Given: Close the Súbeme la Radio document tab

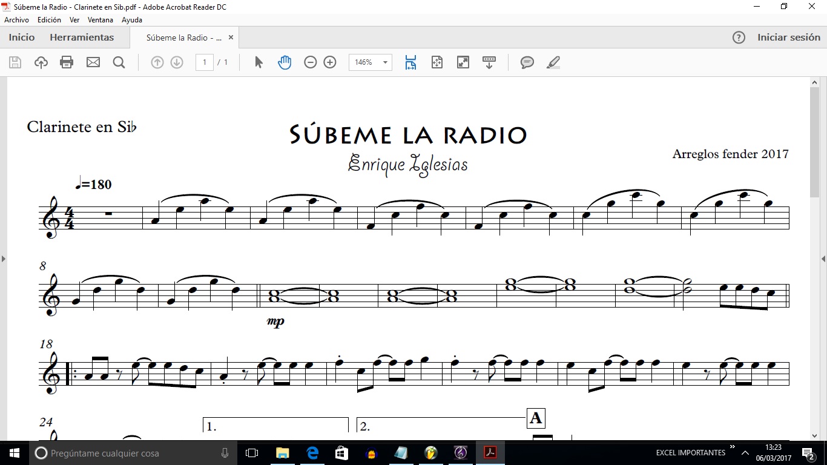Looking at the screenshot, I should 231,38.
